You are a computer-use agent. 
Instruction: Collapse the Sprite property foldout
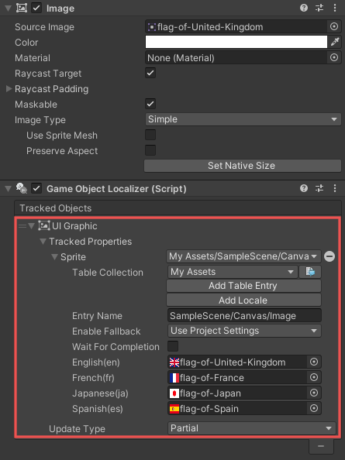[x=54, y=257]
